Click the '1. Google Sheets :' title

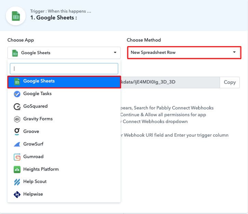pos(54,18)
